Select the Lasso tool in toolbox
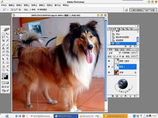Screen dimensions: 158x118 pyautogui.click(x=3, y=37)
